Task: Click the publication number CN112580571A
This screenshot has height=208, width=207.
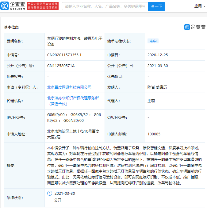Action: [x=61, y=66]
